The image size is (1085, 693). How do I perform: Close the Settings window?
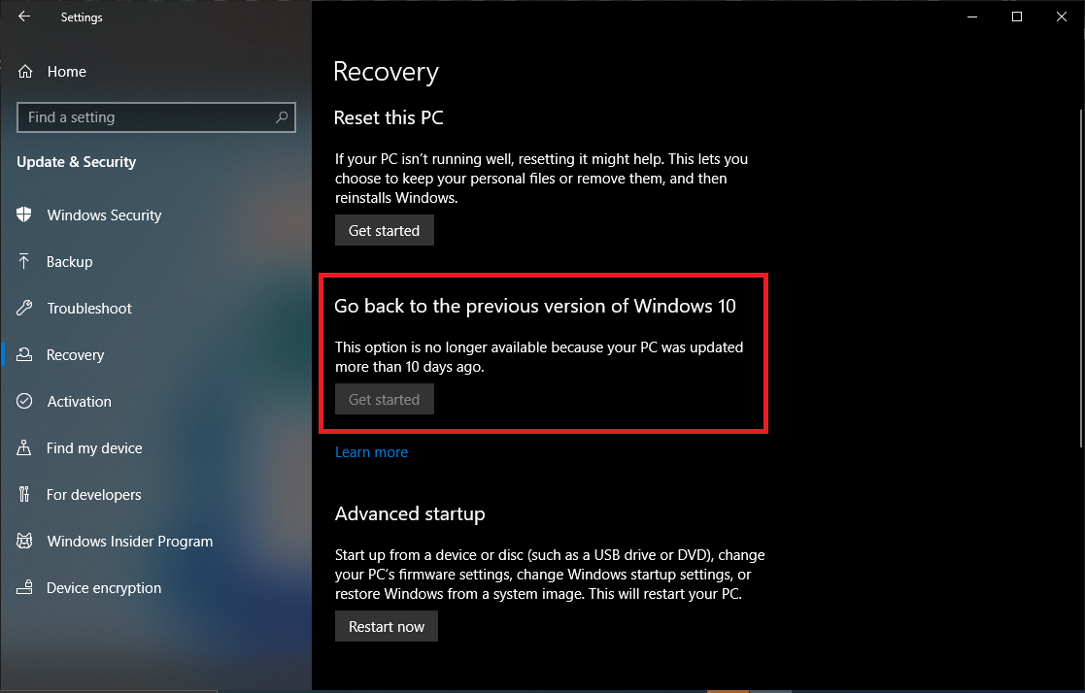click(1061, 16)
